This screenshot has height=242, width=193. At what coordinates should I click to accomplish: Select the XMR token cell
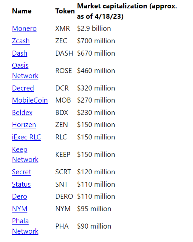point(62,28)
